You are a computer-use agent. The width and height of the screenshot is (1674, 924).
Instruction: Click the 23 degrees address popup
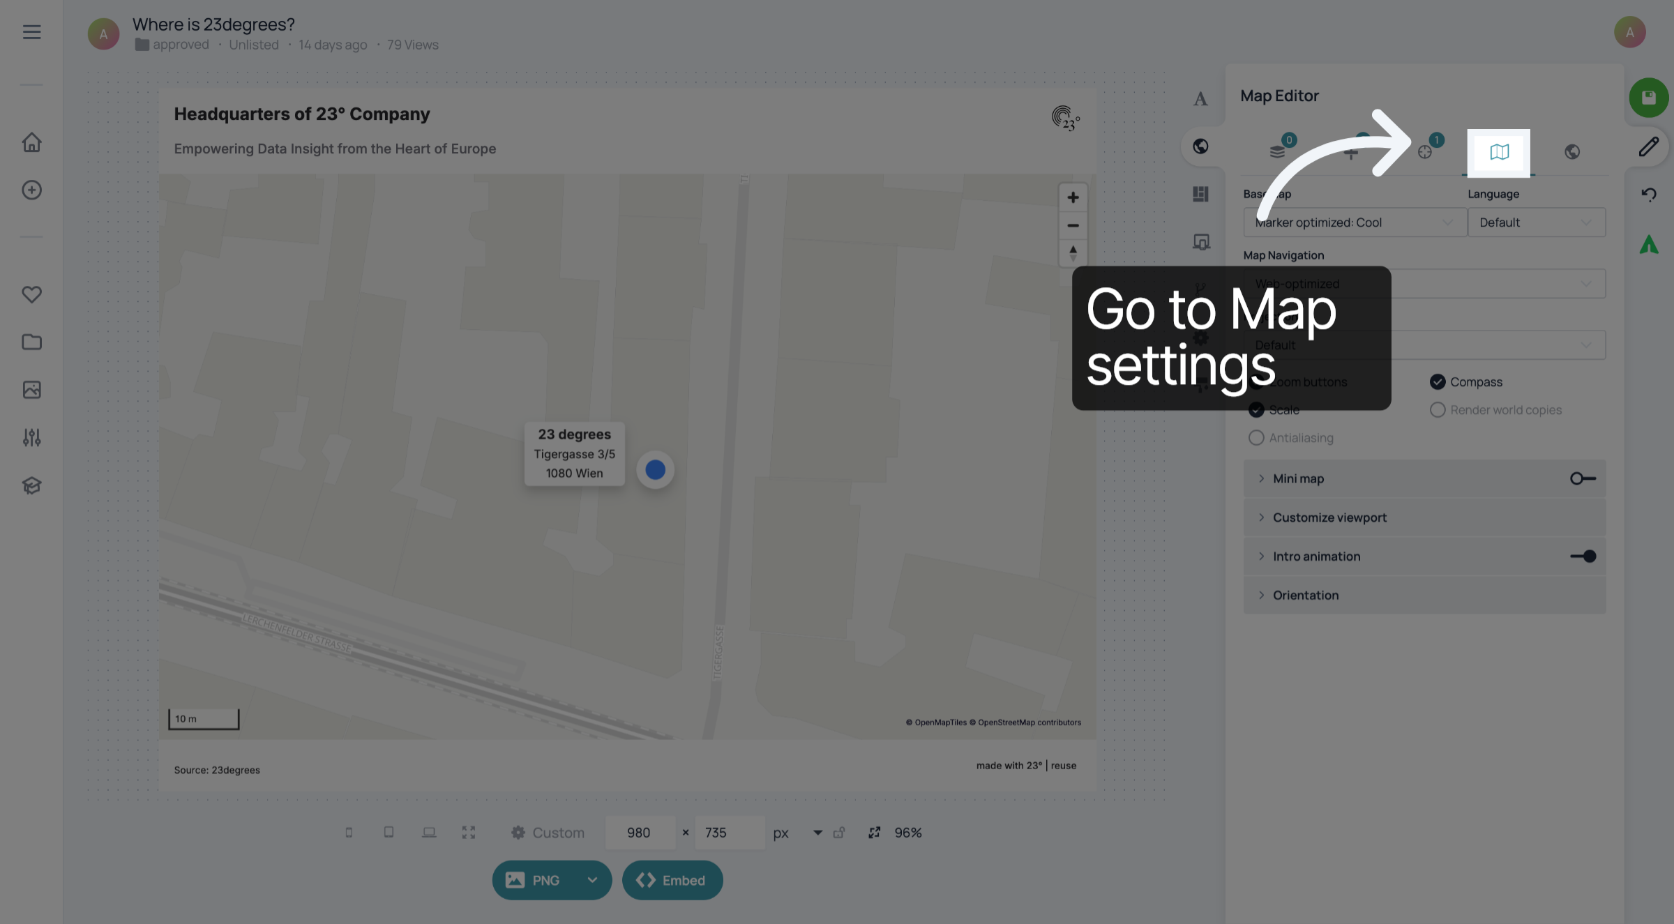tap(574, 453)
